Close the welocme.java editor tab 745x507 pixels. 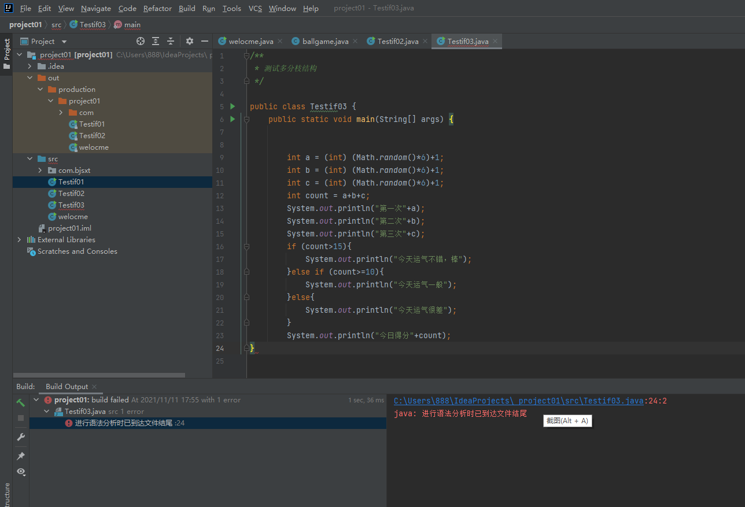(280, 41)
